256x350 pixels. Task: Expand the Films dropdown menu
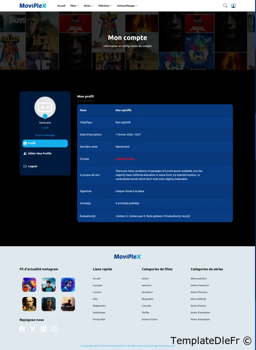(x=74, y=6)
